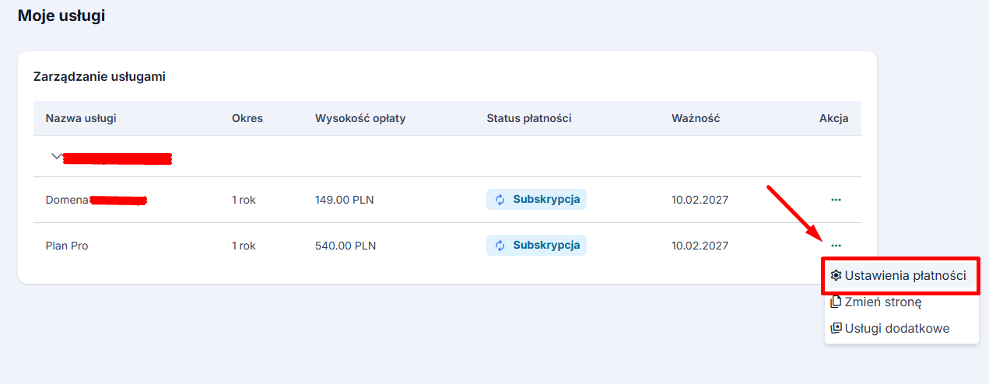Click the add-on icon beside Usługi dodatkowe
Image resolution: width=989 pixels, height=384 pixels.
[x=836, y=328]
